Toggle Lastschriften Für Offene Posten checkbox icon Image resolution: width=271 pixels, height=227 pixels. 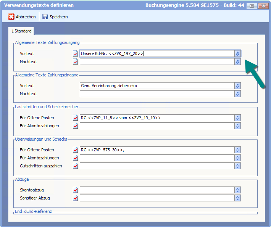75,118
